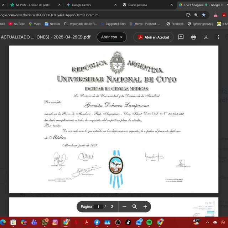Open the Home - PubMed bookmark
This screenshot has height=228, width=228.
click(x=145, y=24)
